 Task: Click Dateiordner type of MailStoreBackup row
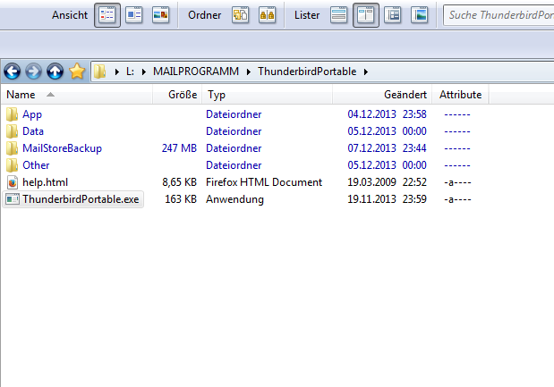pos(234,148)
